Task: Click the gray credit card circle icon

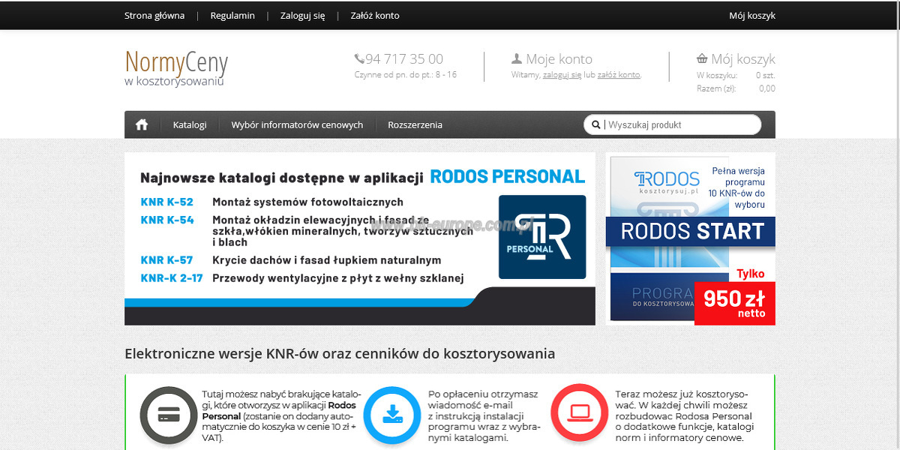Action: 169,415
